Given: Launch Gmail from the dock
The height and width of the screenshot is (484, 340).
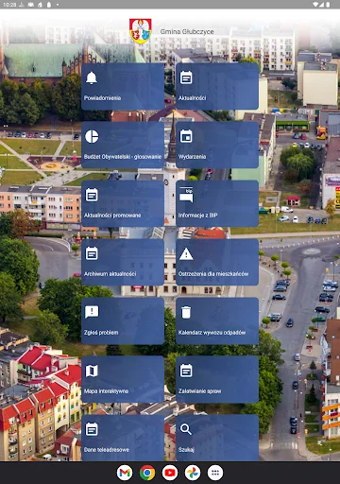Looking at the screenshot, I should [125, 473].
